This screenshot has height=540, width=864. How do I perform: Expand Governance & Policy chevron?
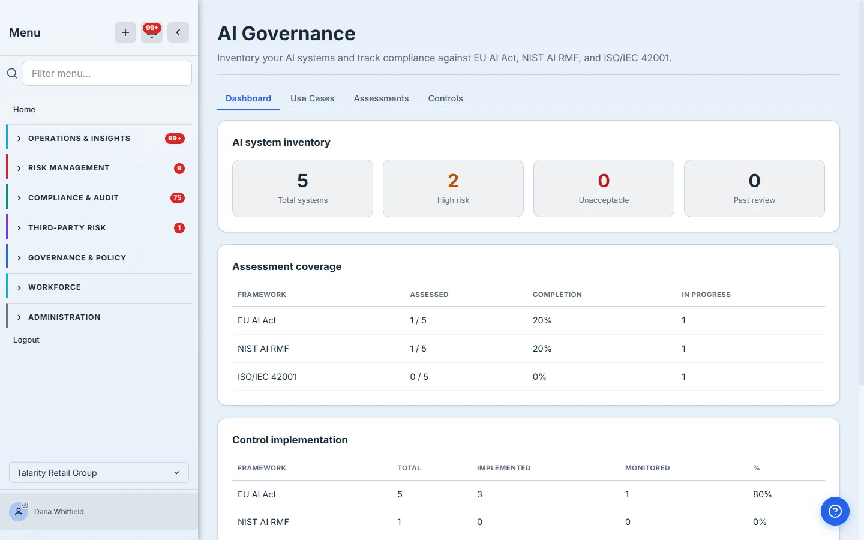point(19,258)
